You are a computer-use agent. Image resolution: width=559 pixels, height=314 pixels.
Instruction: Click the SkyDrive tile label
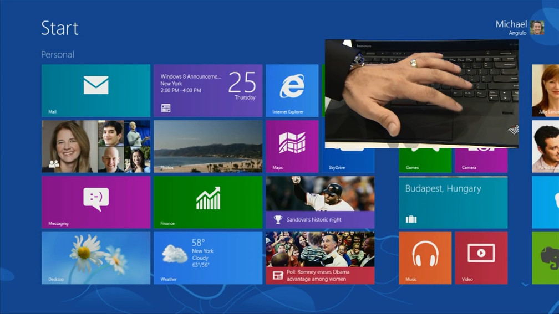click(337, 167)
